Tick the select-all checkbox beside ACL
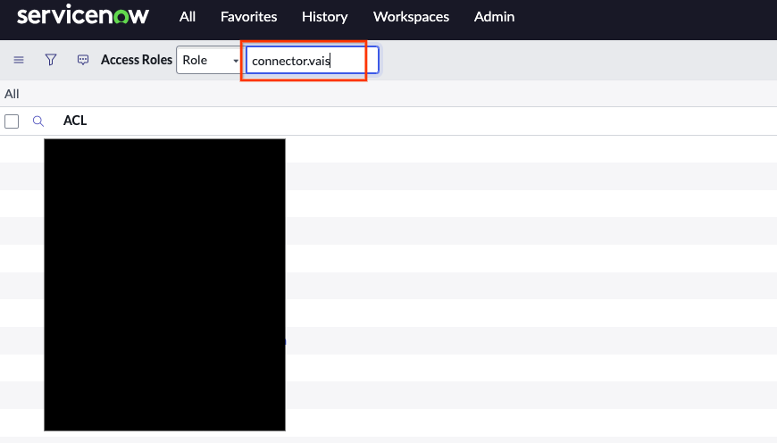The image size is (777, 443). (12, 121)
